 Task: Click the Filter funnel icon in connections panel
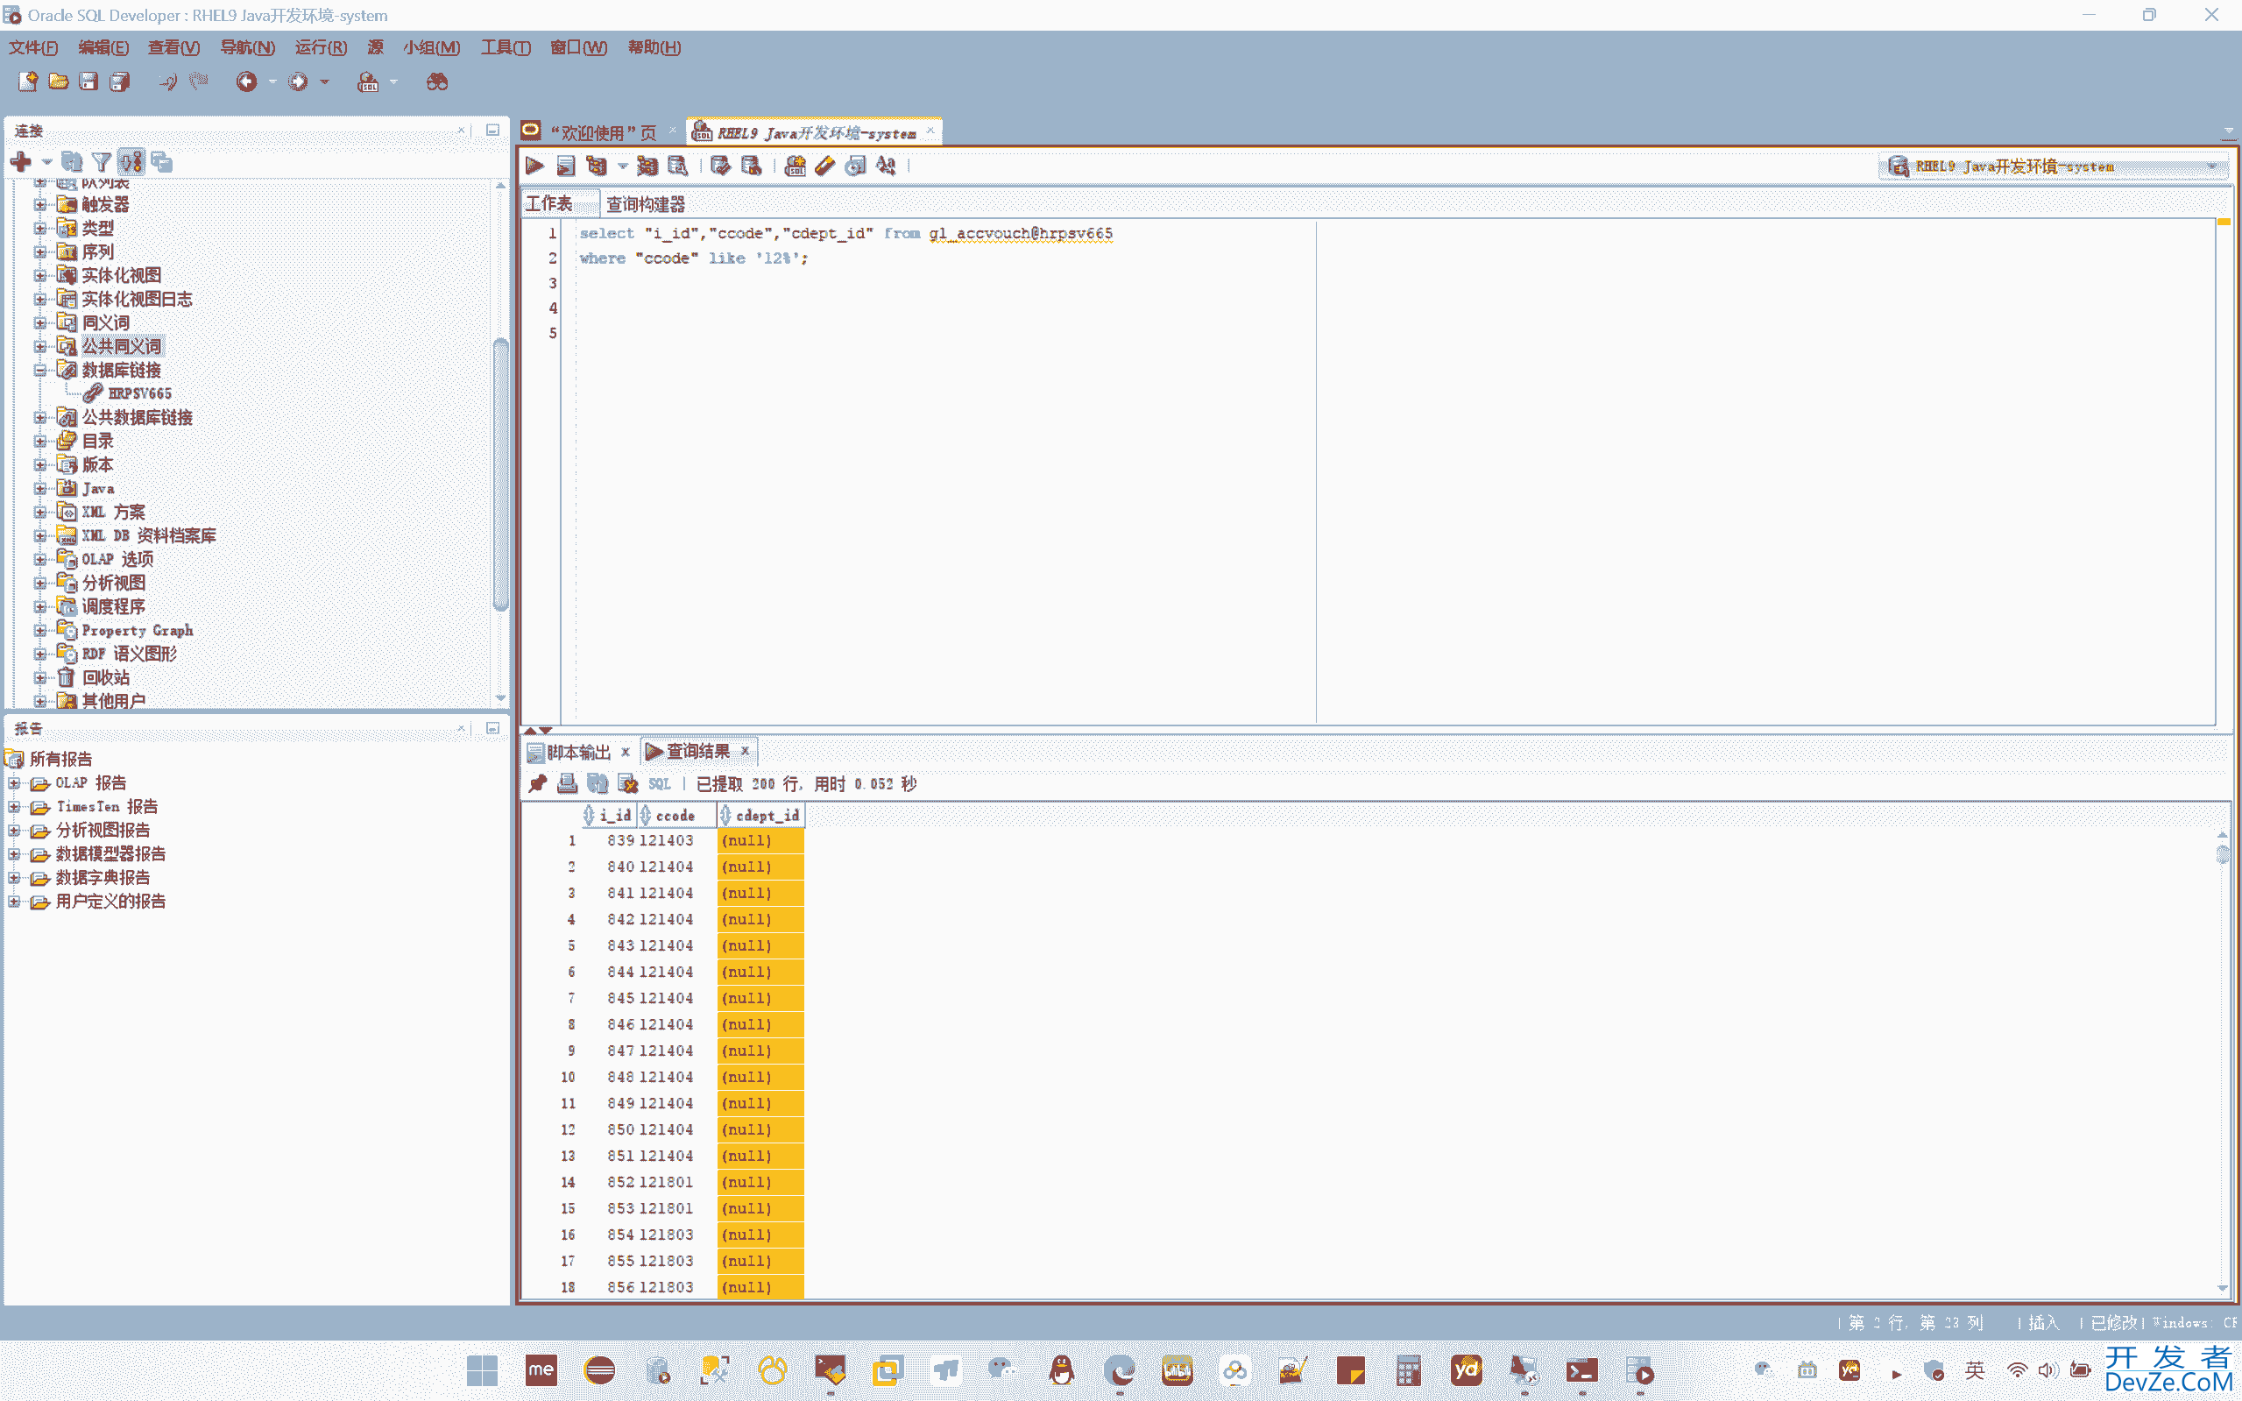(102, 162)
